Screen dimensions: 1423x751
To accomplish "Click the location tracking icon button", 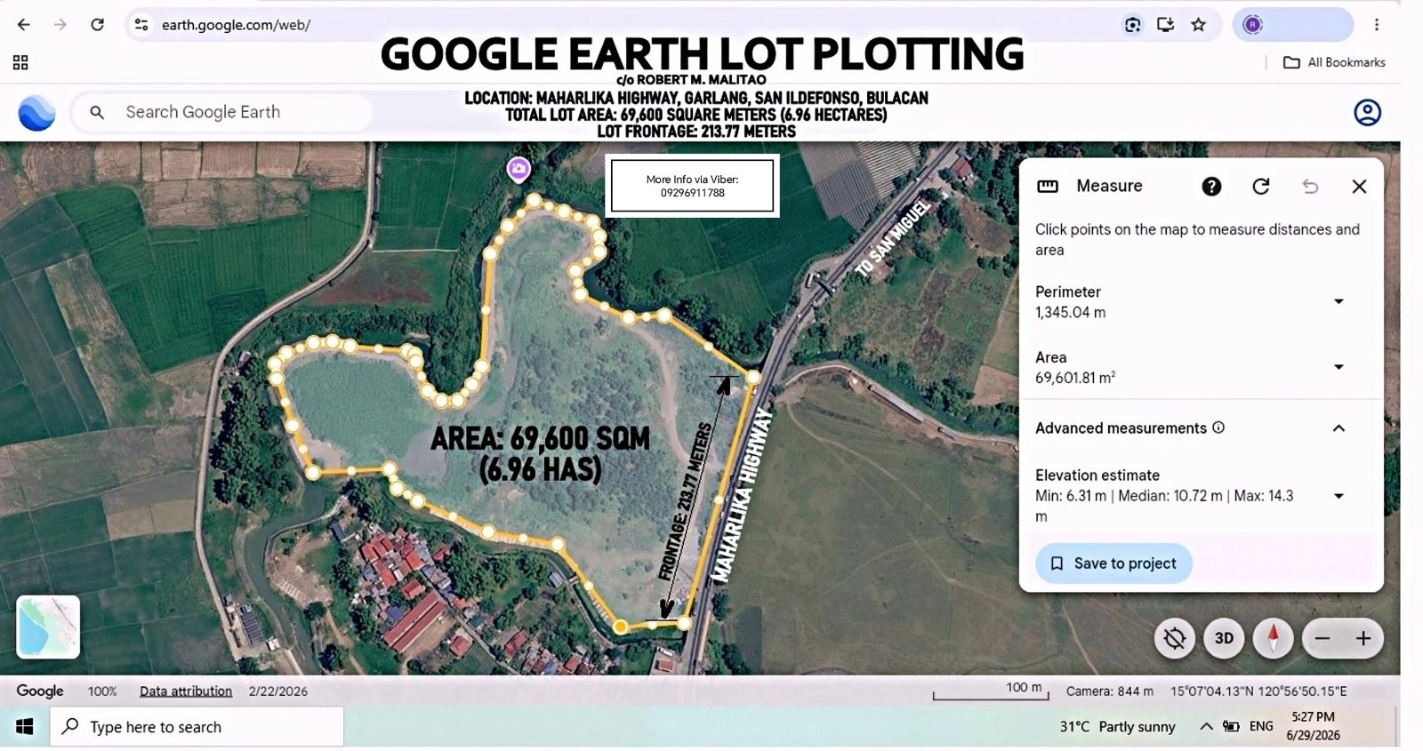I will tap(1175, 638).
